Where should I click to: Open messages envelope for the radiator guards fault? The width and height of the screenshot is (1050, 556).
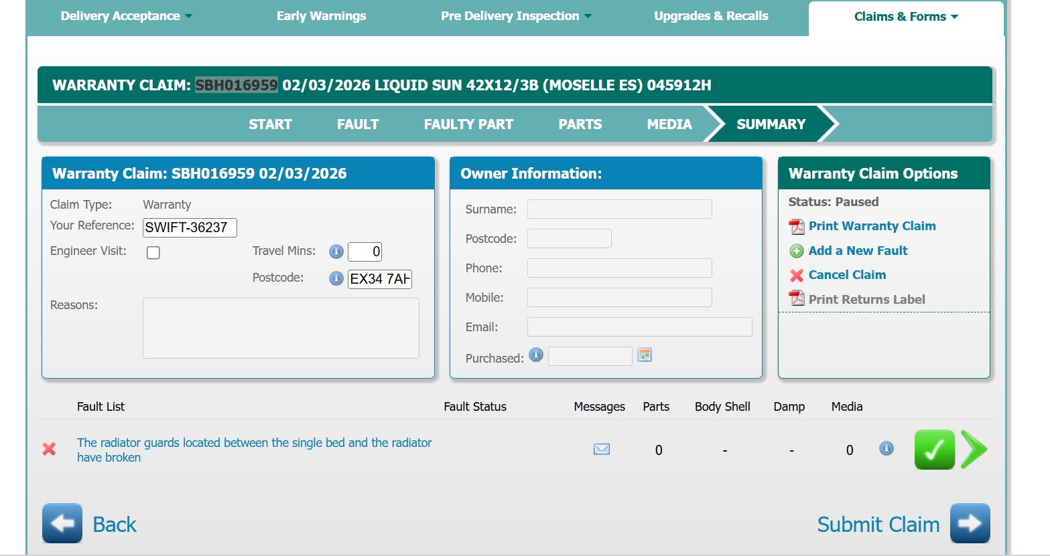coord(602,449)
